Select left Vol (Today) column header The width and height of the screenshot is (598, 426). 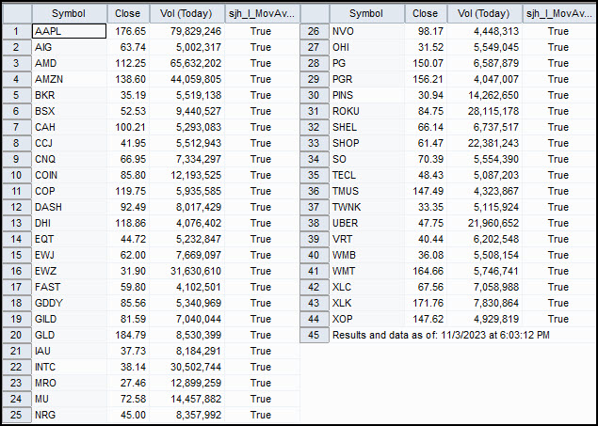click(186, 14)
